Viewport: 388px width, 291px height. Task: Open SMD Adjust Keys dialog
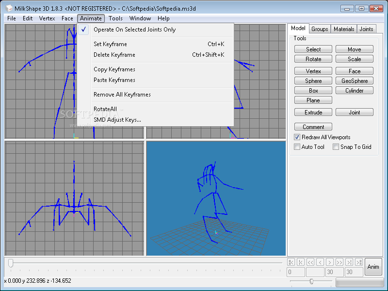[x=155, y=120]
